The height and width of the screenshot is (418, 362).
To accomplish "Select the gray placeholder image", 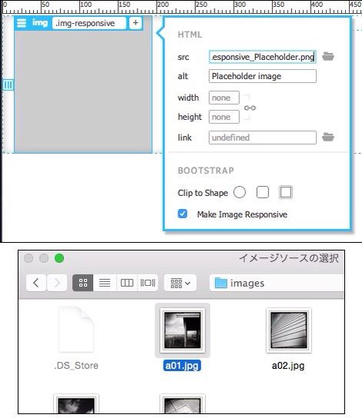I will [83, 91].
